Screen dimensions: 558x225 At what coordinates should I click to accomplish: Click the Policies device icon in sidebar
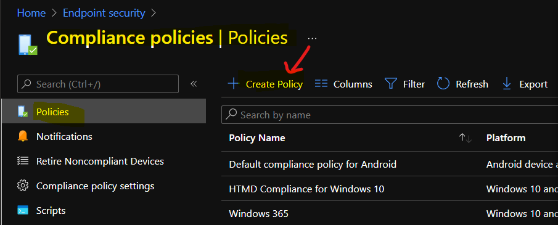[x=23, y=112]
